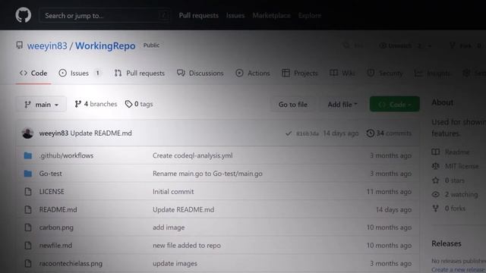Viewport: 486px width, 273px height.
Task: Open the weeyin83 owner profile link
Action: (47, 45)
